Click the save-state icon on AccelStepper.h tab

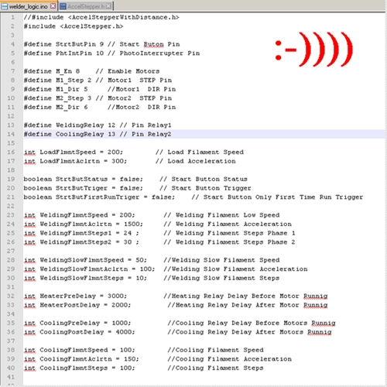pos(63,6)
